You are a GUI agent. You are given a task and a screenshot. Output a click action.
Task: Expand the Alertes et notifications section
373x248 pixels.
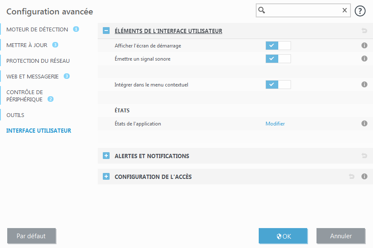pos(106,156)
